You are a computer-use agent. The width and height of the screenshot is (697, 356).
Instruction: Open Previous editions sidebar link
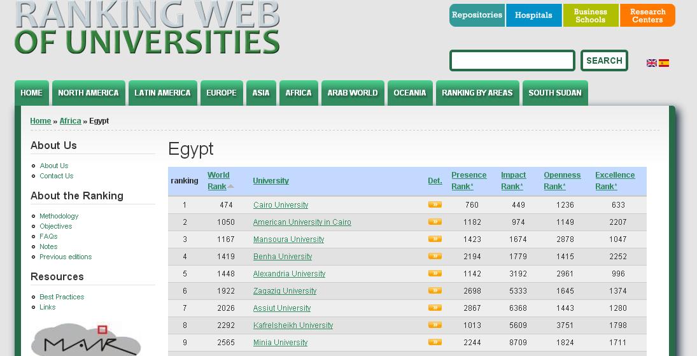(66, 257)
